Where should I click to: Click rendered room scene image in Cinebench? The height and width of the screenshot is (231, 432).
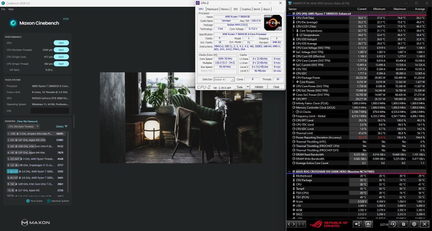coord(181,118)
